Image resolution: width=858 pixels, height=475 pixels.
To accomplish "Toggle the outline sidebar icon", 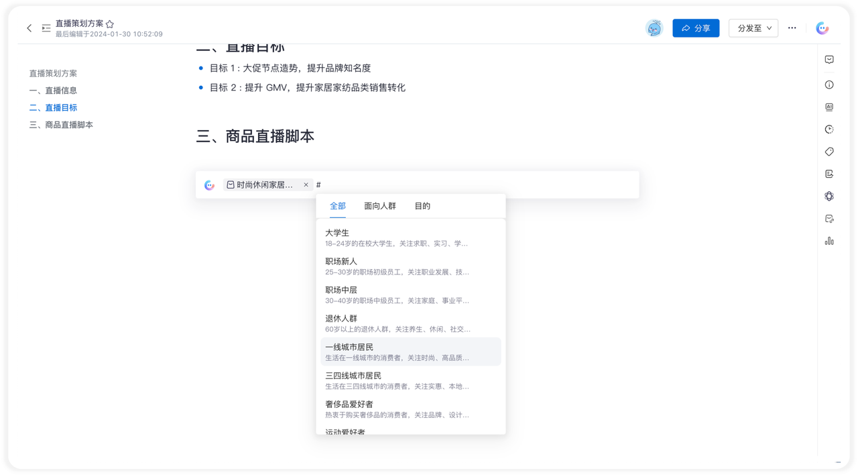I will tap(46, 28).
